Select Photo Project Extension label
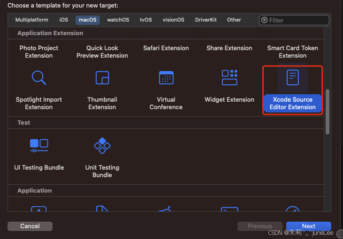Screen dimensions: 343x239 [39, 52]
